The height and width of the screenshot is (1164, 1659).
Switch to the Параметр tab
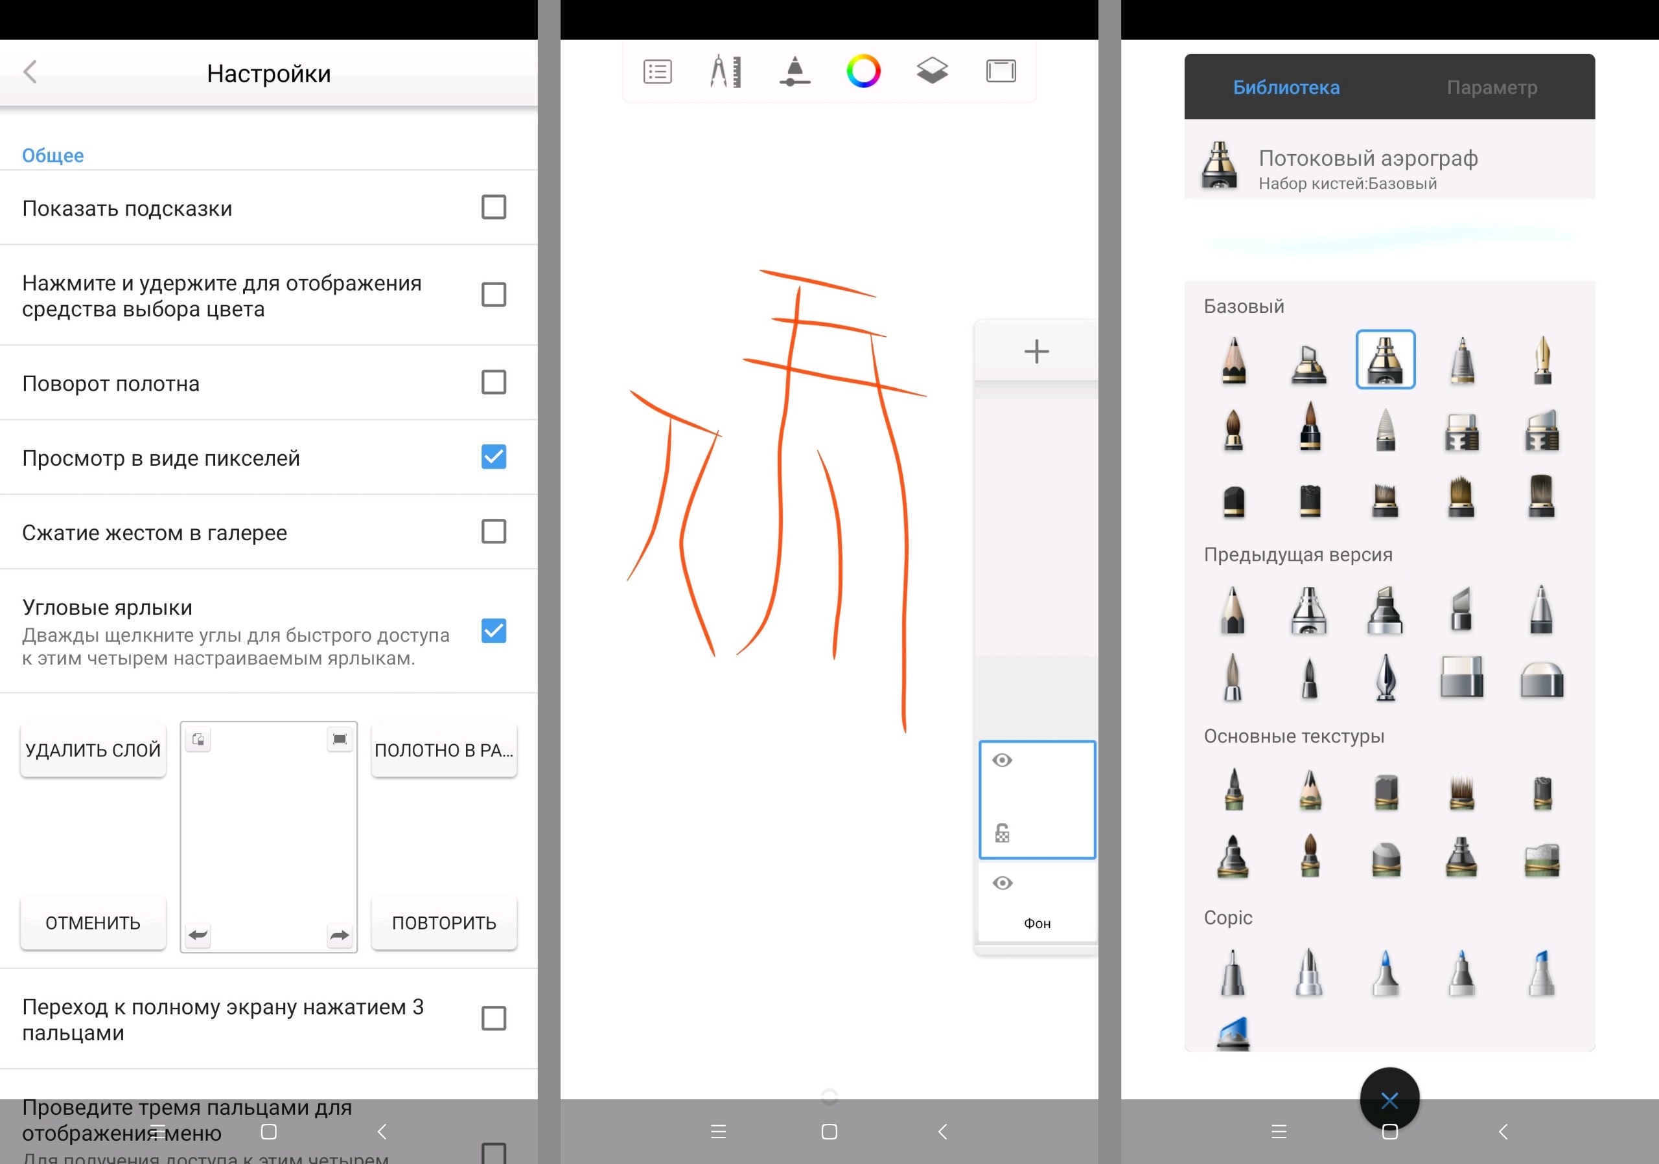click(x=1492, y=87)
